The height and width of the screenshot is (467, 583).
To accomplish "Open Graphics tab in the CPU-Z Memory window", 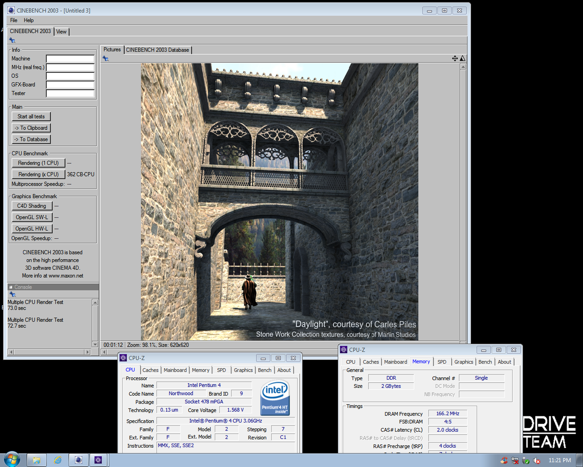I will tap(464, 362).
